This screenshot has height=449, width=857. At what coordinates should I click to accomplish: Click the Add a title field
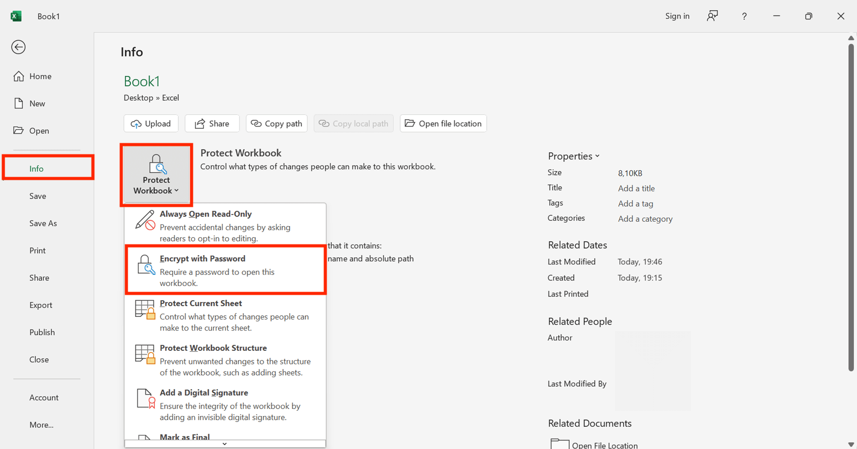636,188
